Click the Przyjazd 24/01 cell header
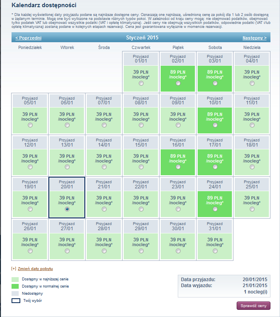The width and height of the screenshot is (280, 317). pos(215,184)
